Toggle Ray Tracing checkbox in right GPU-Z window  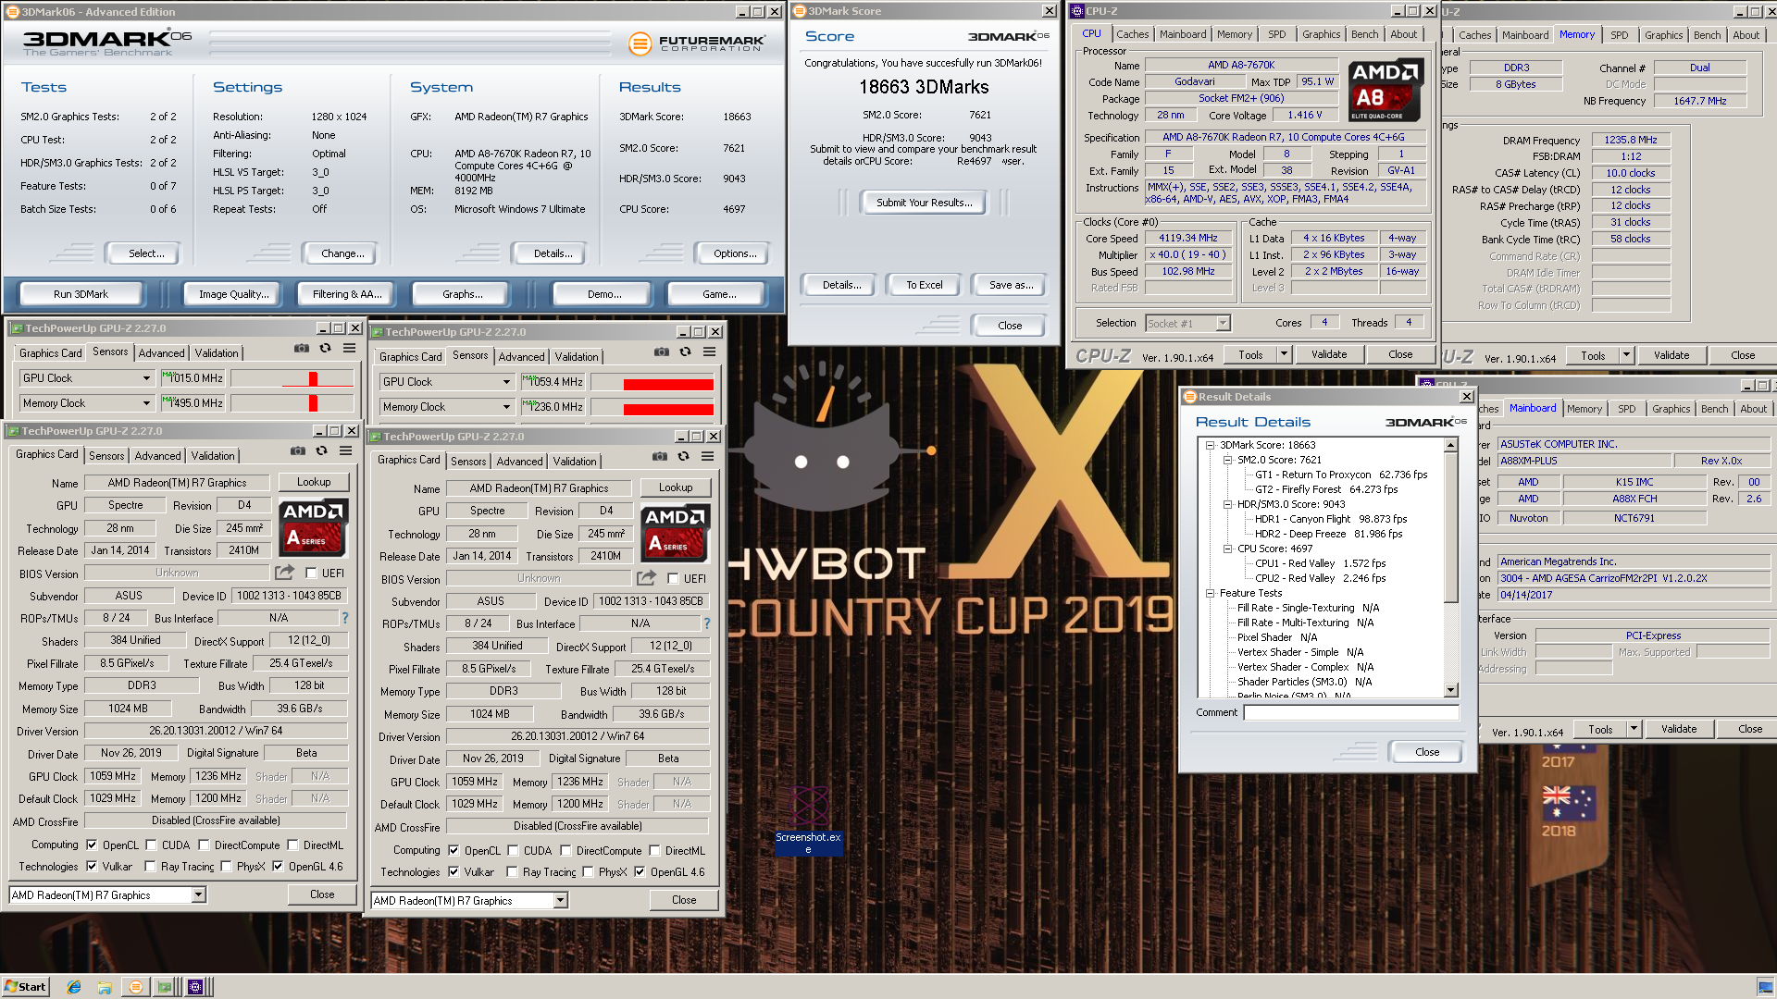pyautogui.click(x=512, y=871)
